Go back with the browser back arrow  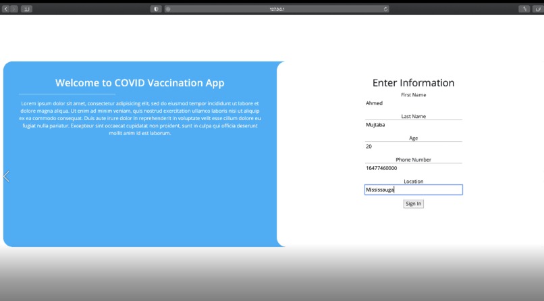(x=6, y=9)
